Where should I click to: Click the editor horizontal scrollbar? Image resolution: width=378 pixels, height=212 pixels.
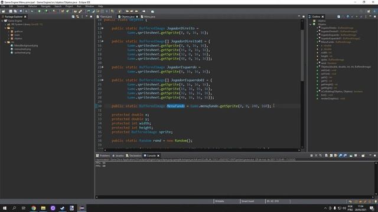(x=202, y=150)
